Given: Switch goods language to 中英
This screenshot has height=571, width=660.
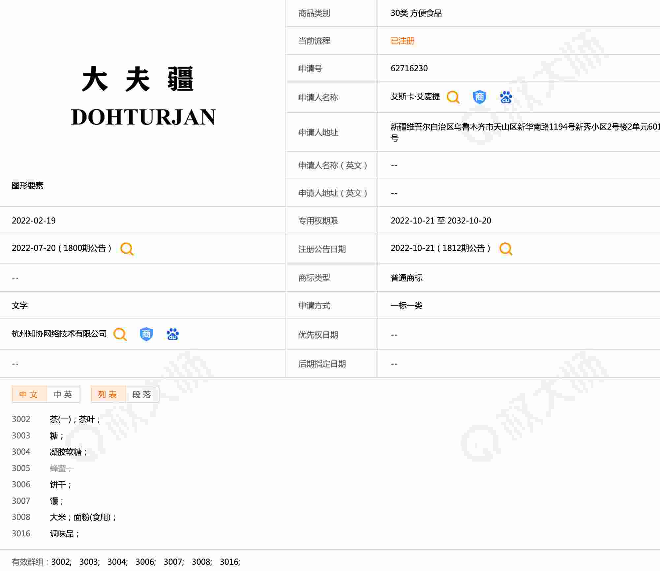Looking at the screenshot, I should 63,394.
